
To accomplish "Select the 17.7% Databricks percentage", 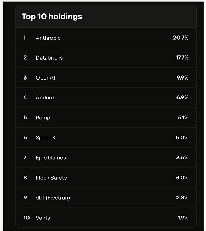I will coord(182,58).
